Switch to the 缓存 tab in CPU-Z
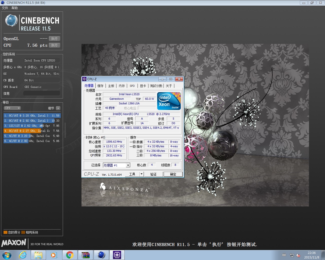Viewport: 325px width, 260px height. pyautogui.click(x=101, y=86)
